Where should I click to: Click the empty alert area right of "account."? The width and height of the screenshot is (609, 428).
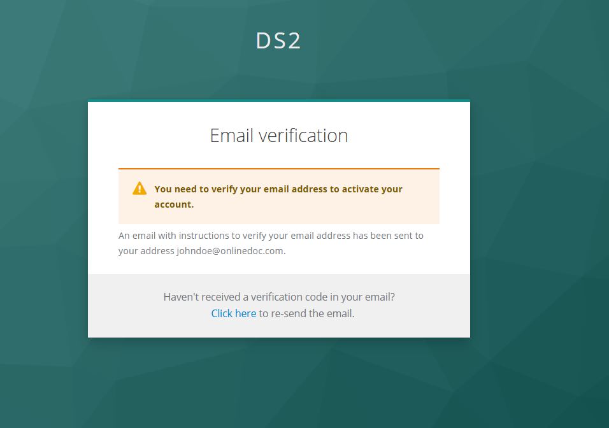pyautogui.click(x=319, y=206)
